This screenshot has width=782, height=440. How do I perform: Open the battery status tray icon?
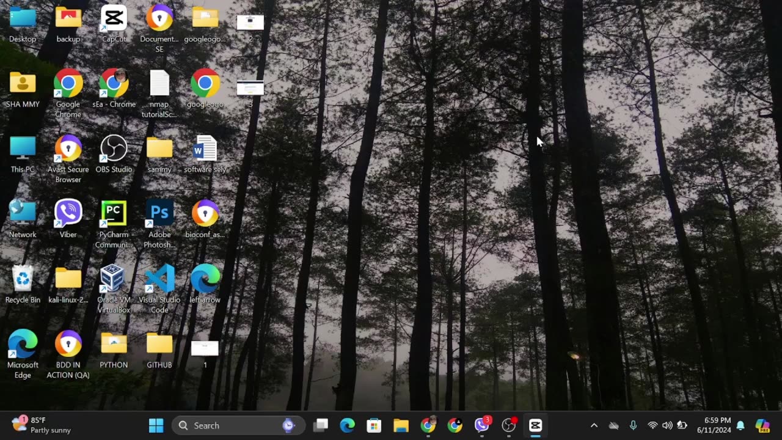point(682,425)
